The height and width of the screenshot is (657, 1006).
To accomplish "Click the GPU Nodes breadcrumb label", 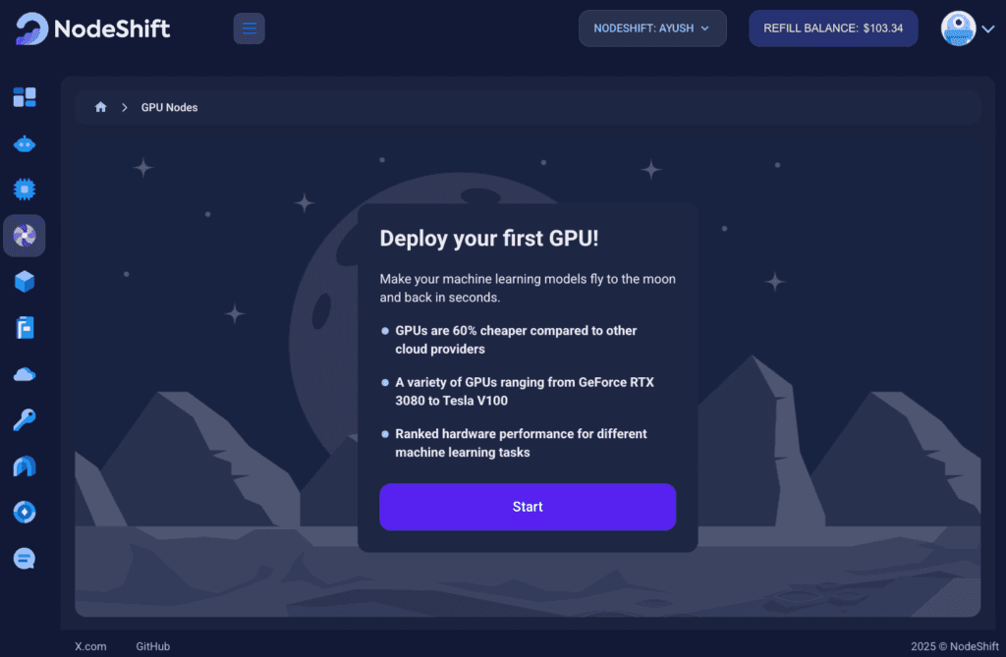I will [169, 107].
